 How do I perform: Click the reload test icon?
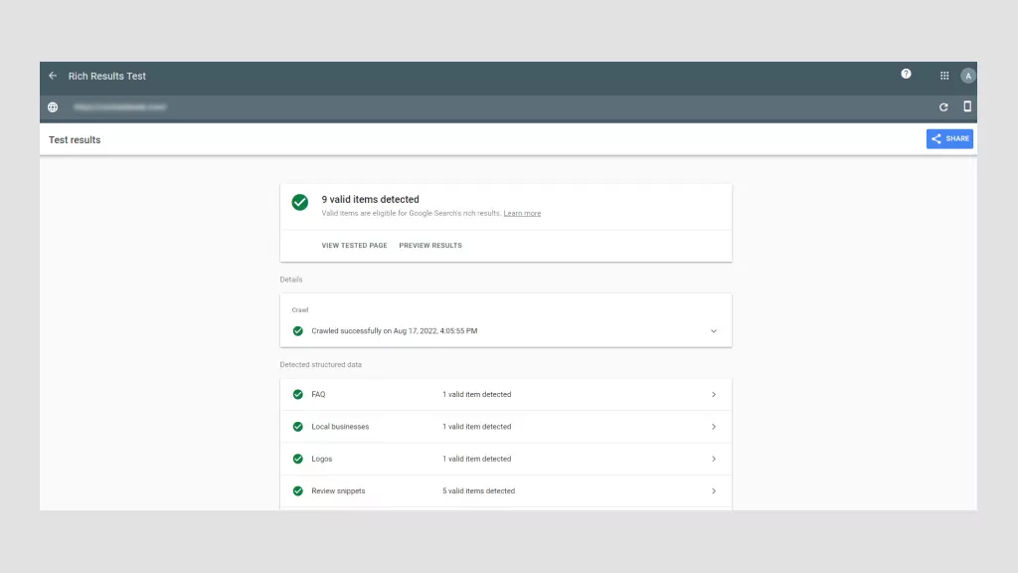pos(943,107)
